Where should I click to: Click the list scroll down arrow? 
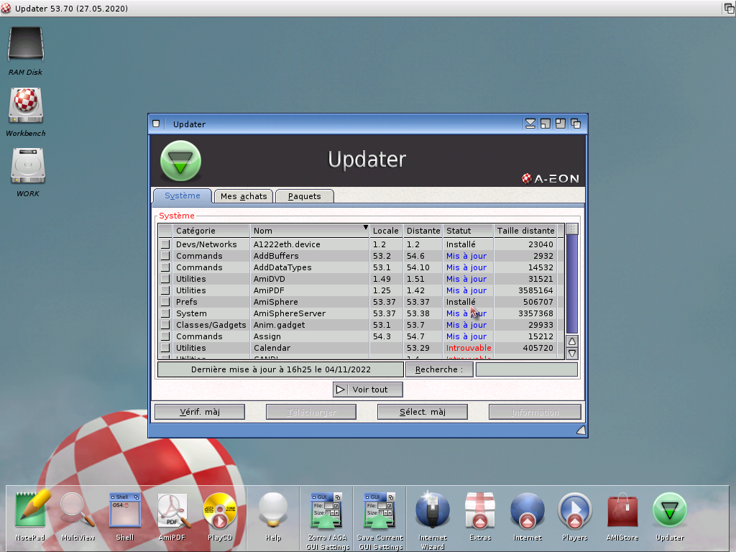click(571, 354)
